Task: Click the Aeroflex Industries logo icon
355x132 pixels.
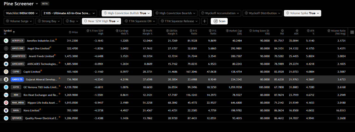Action: pos(6,41)
